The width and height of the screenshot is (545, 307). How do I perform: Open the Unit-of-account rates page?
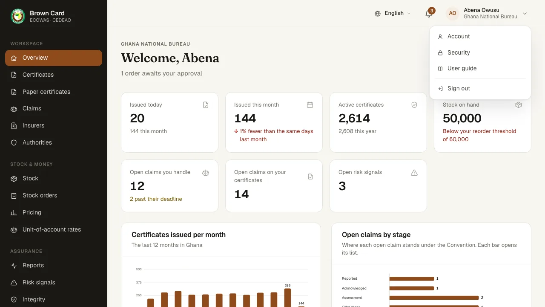[54, 230]
